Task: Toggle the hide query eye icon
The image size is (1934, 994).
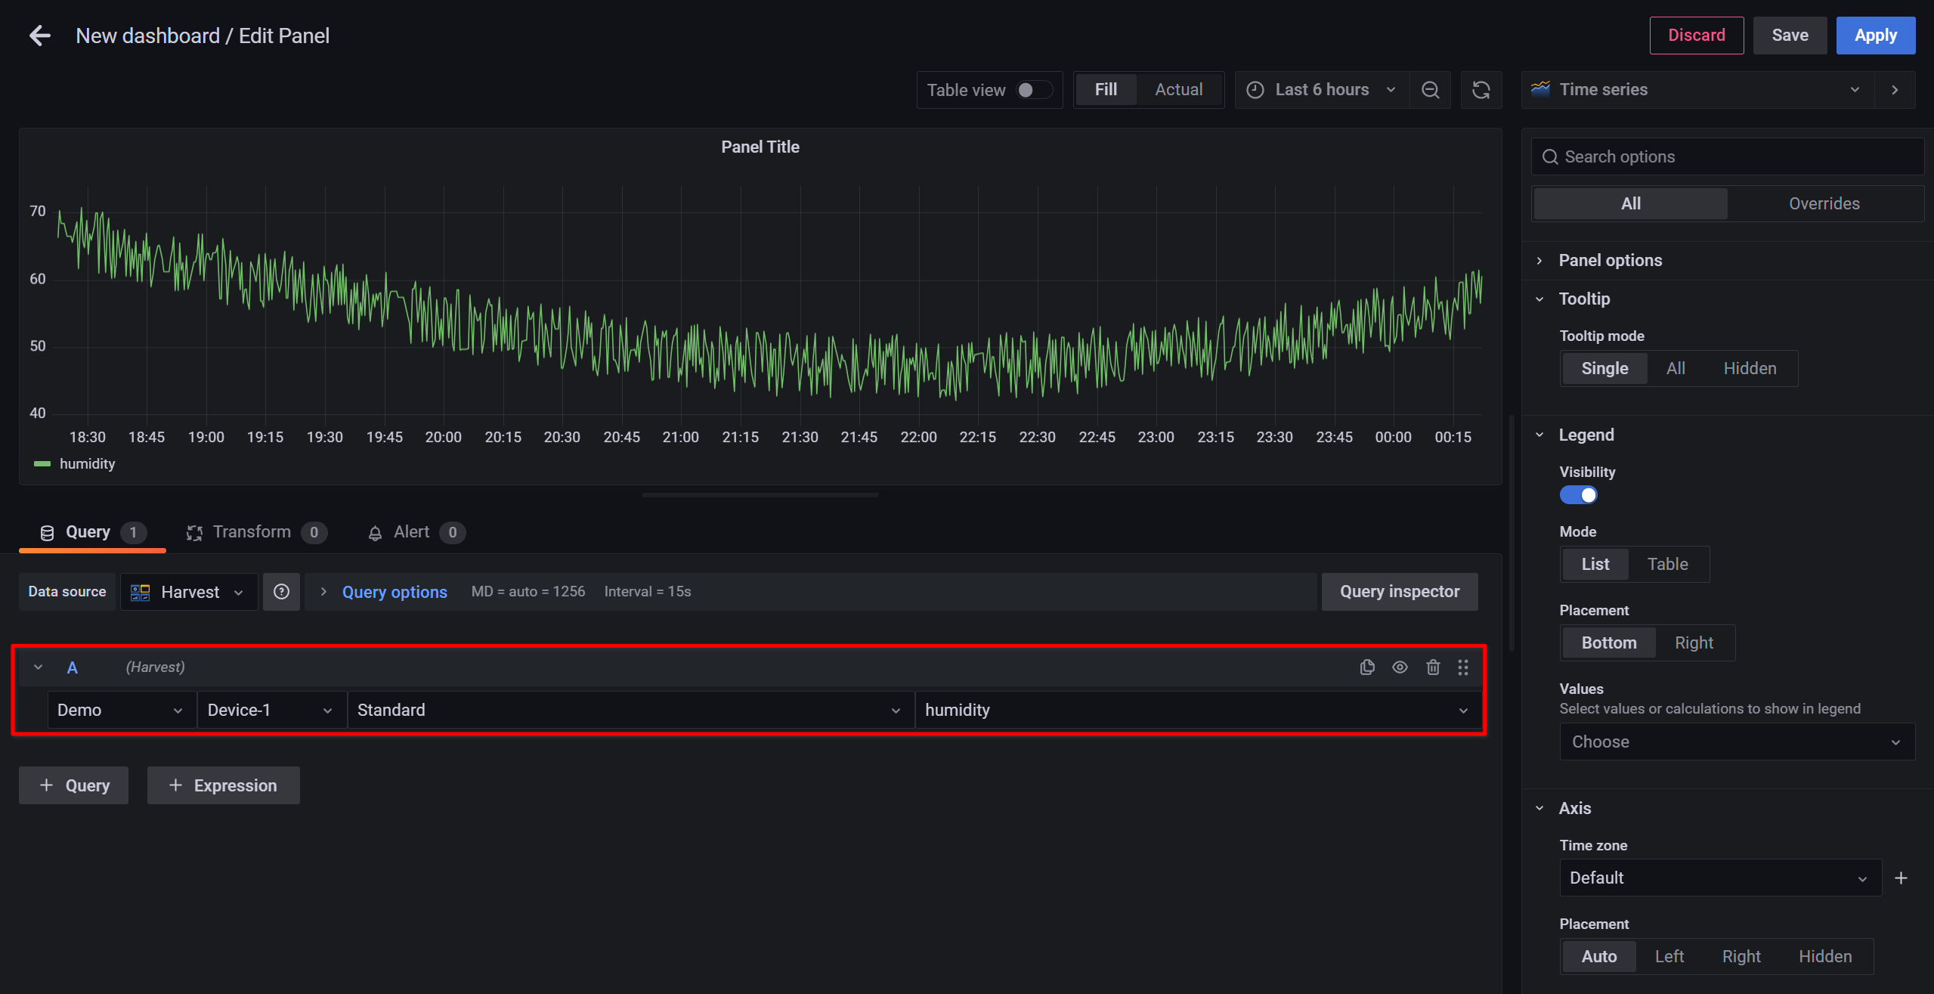Action: pyautogui.click(x=1399, y=667)
